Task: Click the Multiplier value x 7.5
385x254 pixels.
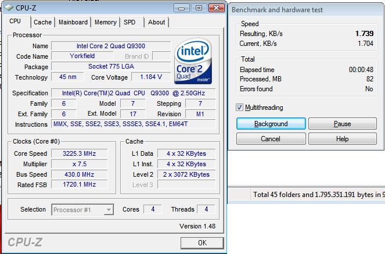Action: click(80, 164)
